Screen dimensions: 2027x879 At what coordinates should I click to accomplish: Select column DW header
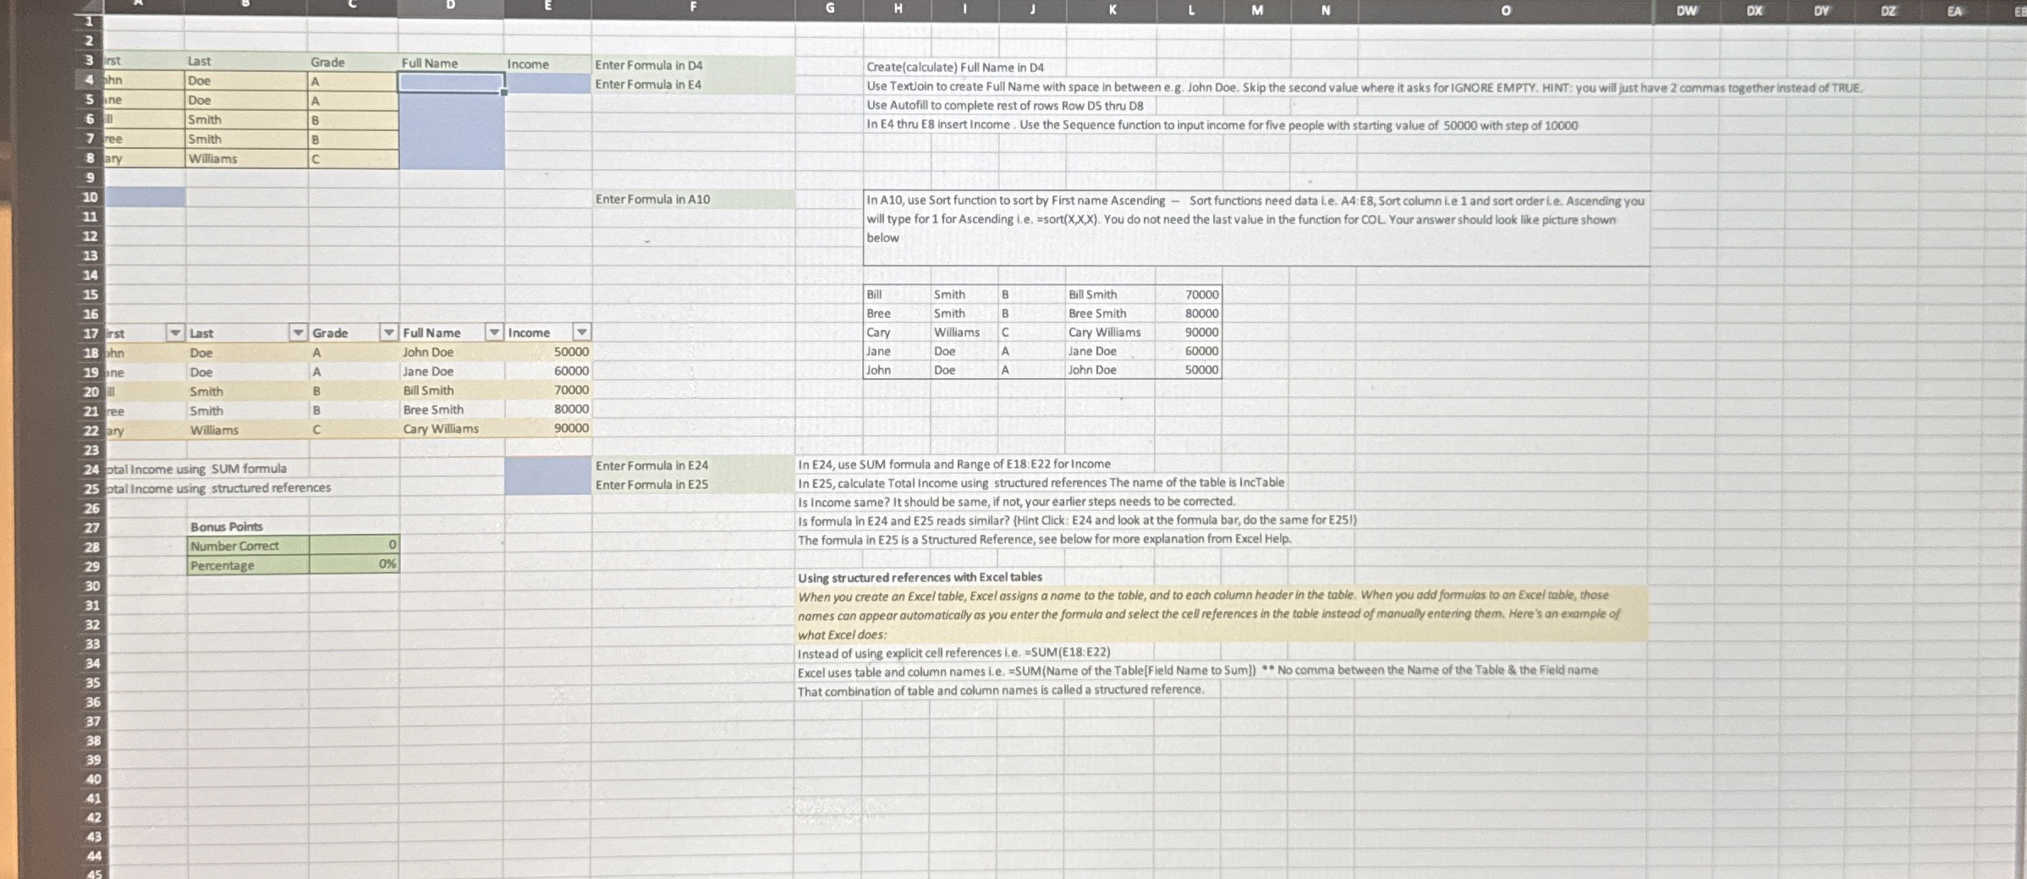[1686, 11]
